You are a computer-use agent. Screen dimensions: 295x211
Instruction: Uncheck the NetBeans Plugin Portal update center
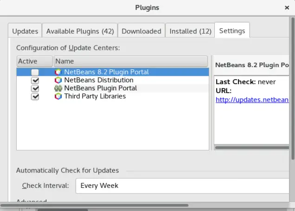tap(35, 88)
